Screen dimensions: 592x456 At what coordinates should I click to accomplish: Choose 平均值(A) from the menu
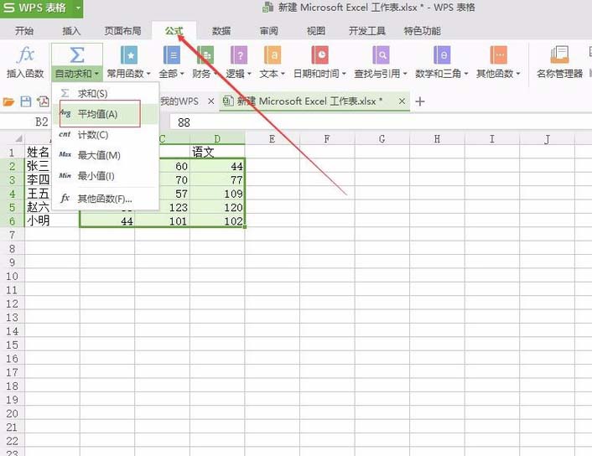[x=105, y=114]
